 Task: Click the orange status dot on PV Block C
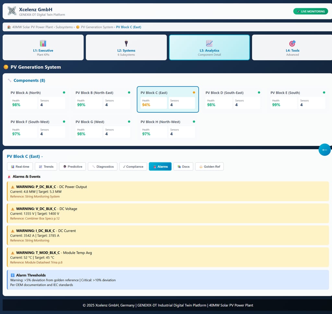click(194, 92)
